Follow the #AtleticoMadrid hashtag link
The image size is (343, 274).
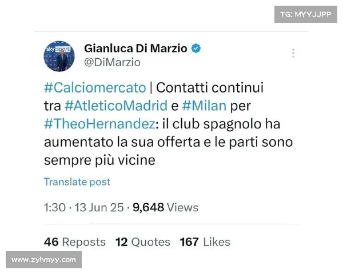click(116, 106)
